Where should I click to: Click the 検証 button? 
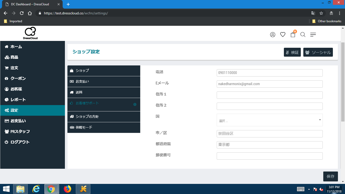tap(292, 52)
